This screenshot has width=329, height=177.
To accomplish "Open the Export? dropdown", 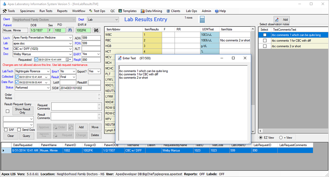I will coord(98,71).
